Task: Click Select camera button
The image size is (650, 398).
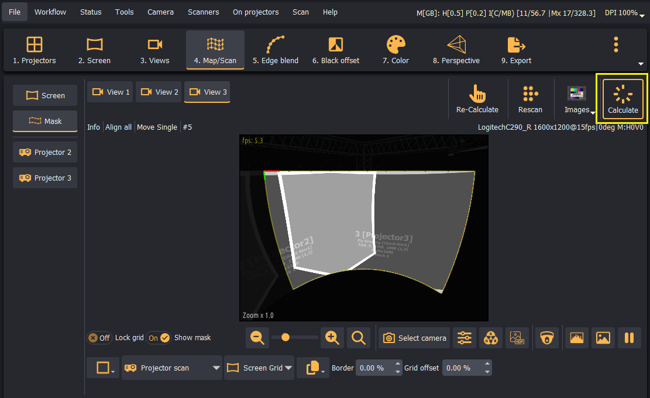Action: pyautogui.click(x=414, y=338)
